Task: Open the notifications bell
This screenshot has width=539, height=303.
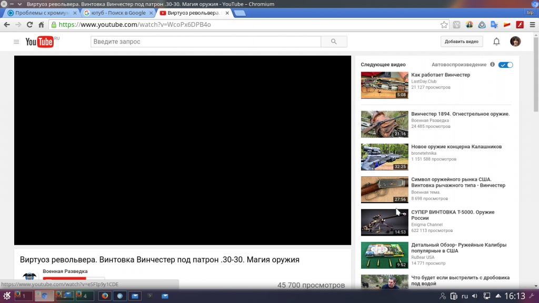Action: pos(496,42)
